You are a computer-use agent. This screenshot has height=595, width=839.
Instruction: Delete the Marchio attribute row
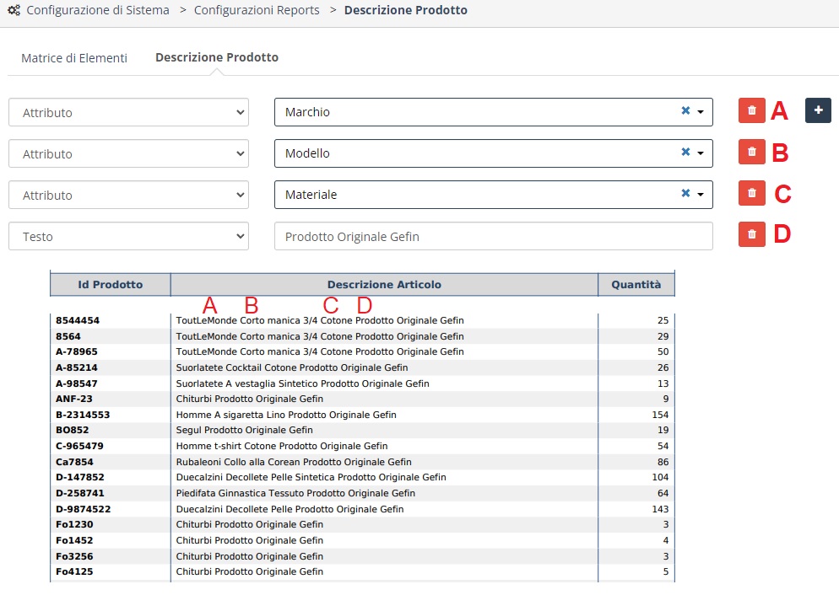(752, 110)
